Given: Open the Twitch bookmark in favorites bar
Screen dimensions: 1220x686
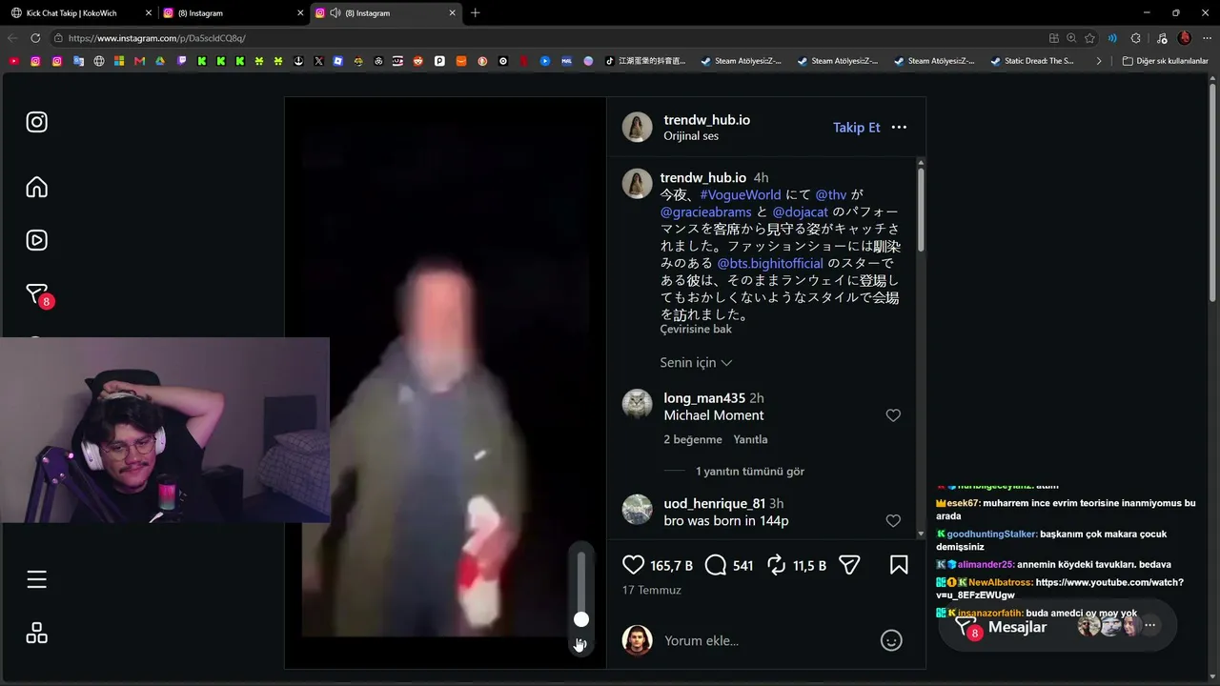Looking at the screenshot, I should [x=181, y=61].
